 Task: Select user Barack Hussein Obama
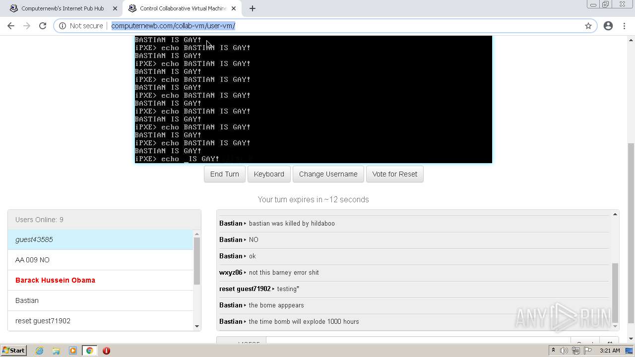tap(100, 280)
